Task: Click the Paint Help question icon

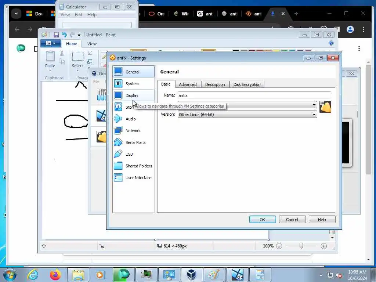Action: pyautogui.click(x=331, y=43)
